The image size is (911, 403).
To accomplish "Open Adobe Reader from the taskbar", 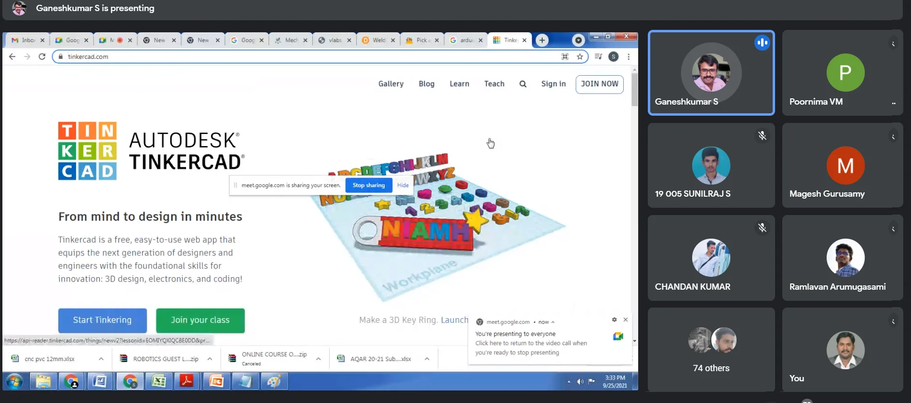I will tap(187, 381).
